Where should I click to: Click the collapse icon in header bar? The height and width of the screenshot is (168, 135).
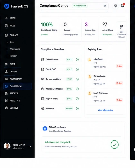(105, 6)
